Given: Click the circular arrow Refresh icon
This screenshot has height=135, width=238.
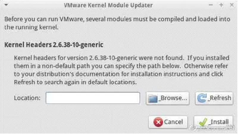Looking at the screenshot, I should (x=202, y=98).
